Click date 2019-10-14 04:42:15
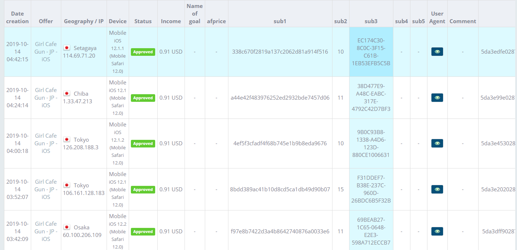 pos(17,52)
